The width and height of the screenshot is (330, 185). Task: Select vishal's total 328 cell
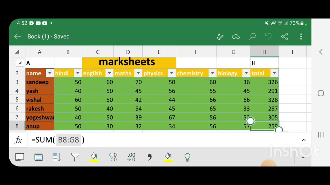265,100
